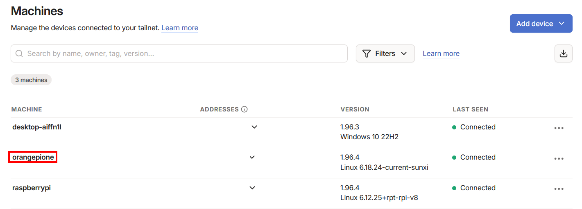Click version 1.96.3 text

pos(350,127)
